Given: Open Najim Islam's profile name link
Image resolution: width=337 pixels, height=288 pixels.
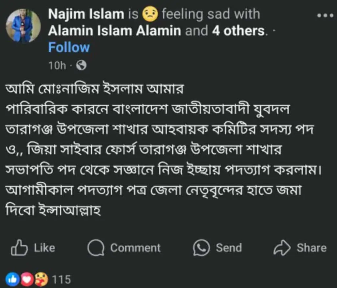Looking at the screenshot, I should [x=86, y=14].
